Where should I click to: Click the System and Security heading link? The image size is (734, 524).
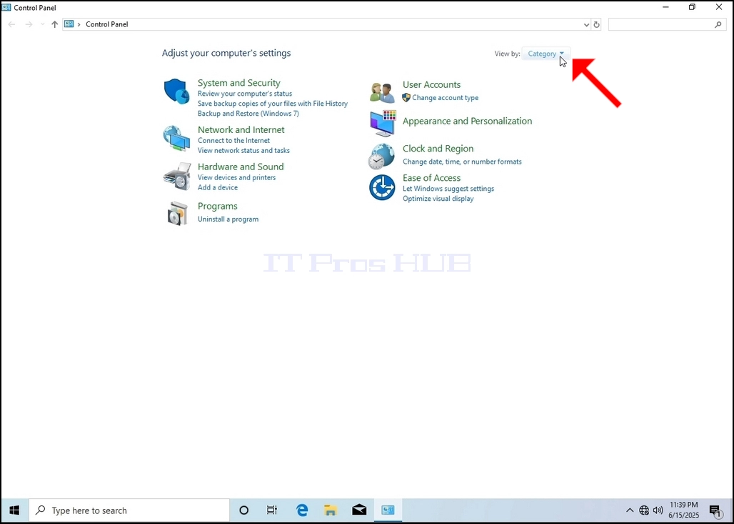(x=238, y=83)
